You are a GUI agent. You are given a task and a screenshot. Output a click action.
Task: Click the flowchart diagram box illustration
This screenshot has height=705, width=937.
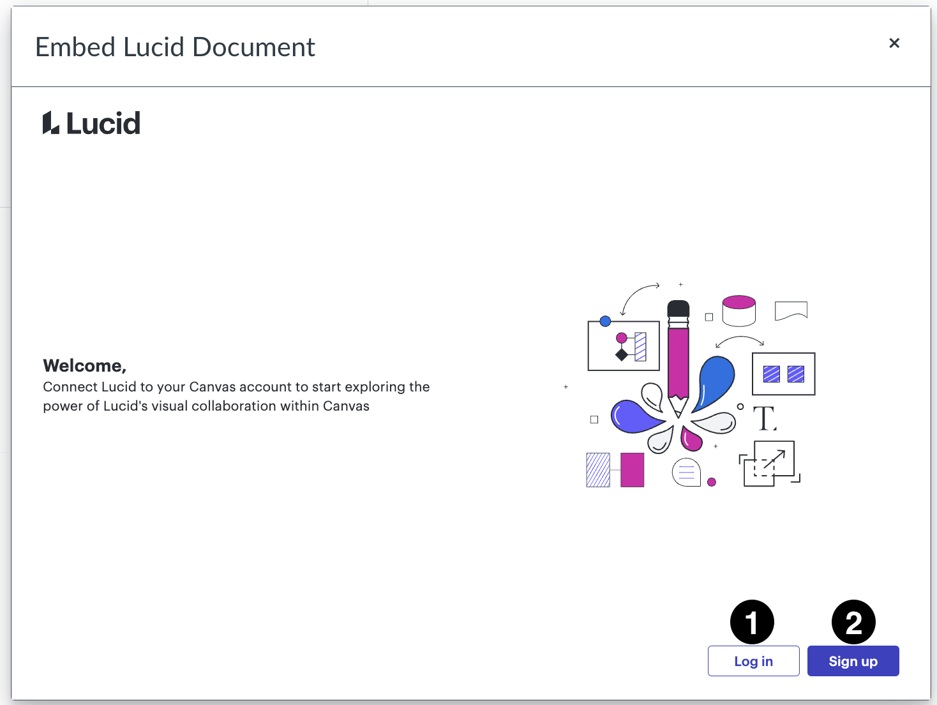(624, 345)
